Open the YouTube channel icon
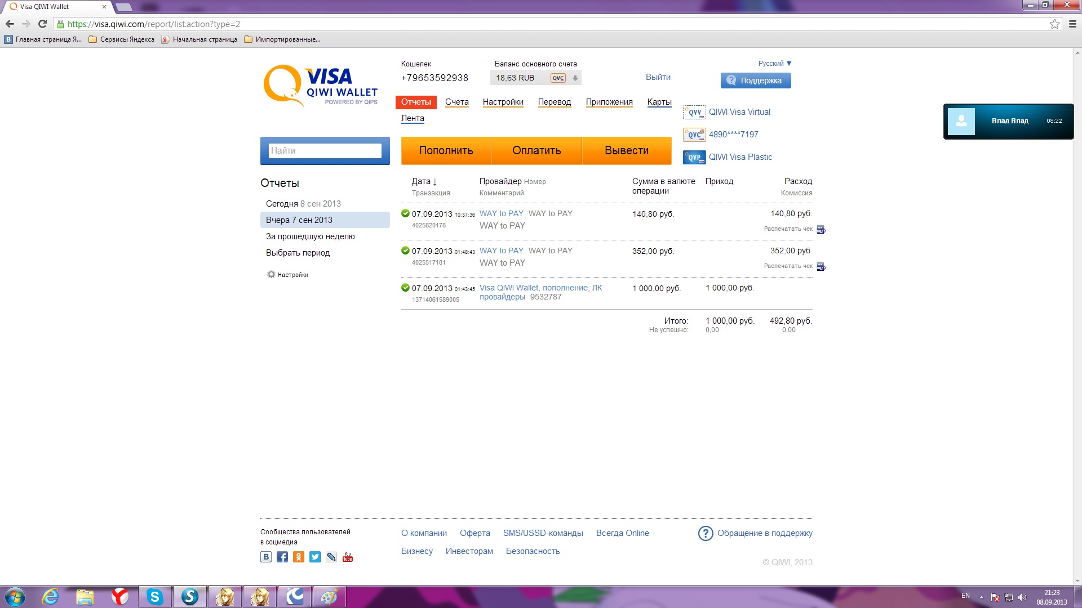 coord(348,557)
